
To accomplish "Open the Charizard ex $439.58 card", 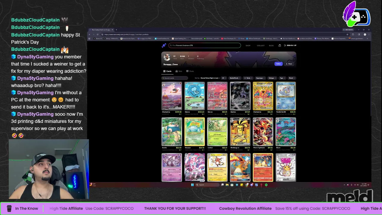I will coord(172,96).
